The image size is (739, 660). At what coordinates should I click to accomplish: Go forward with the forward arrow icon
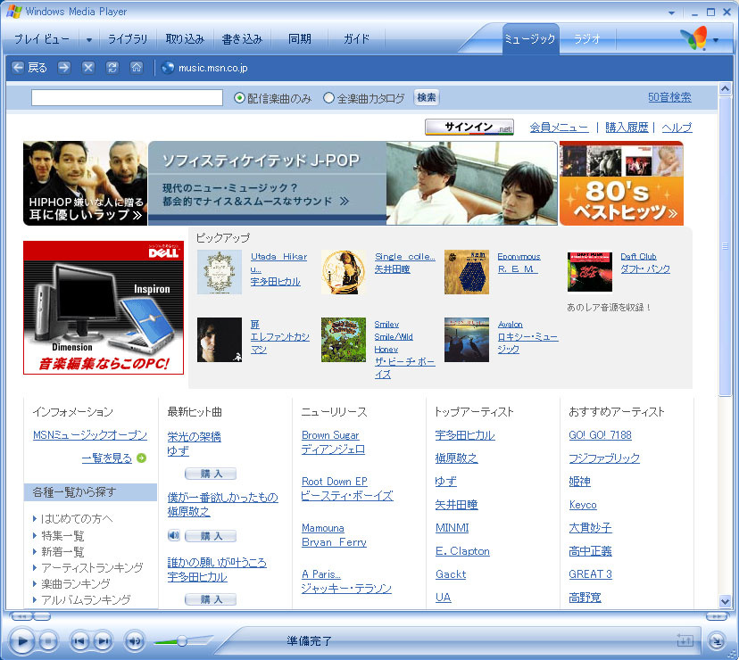[64, 68]
